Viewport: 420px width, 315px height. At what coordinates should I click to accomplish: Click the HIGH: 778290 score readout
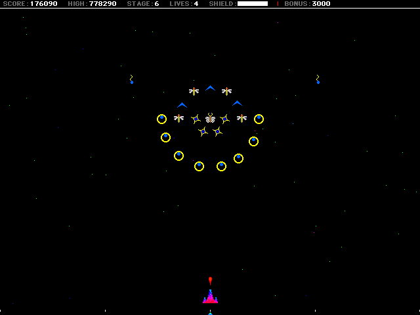click(92, 4)
